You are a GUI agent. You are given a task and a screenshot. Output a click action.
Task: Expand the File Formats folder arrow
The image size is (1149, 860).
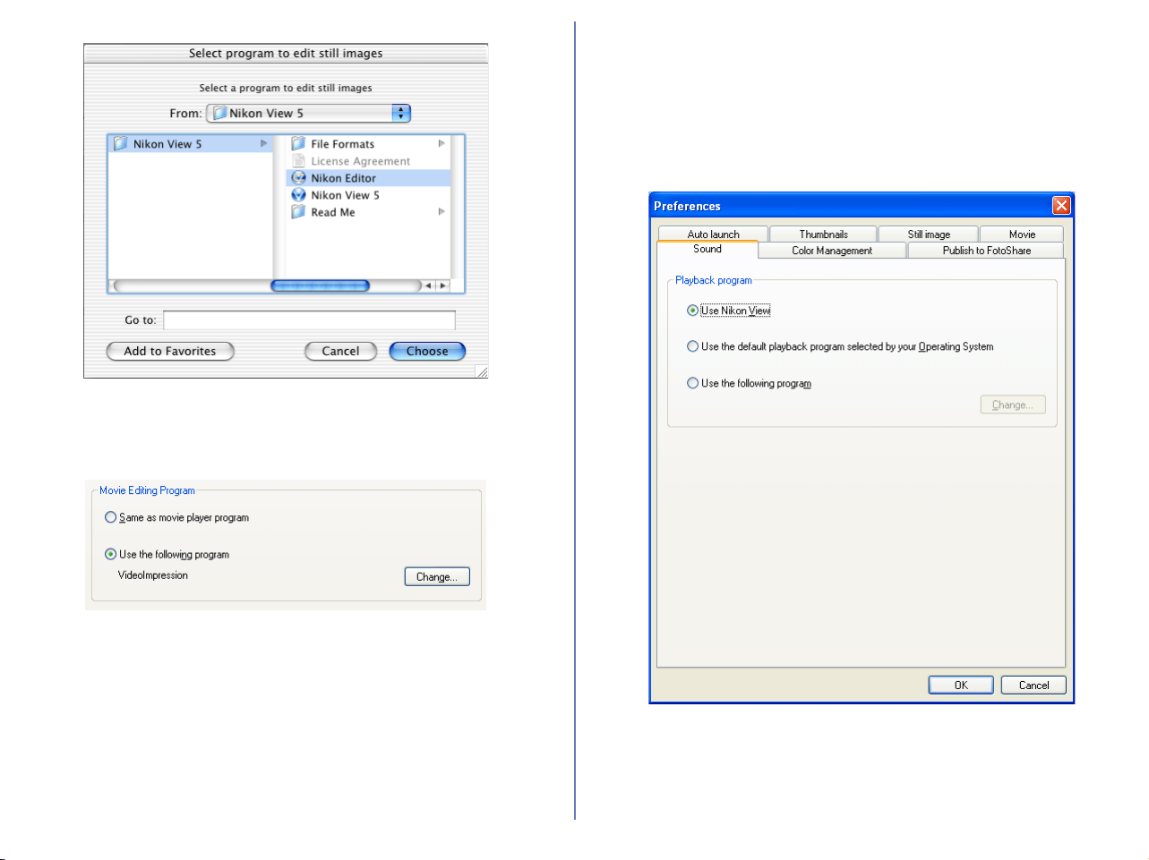coord(442,143)
